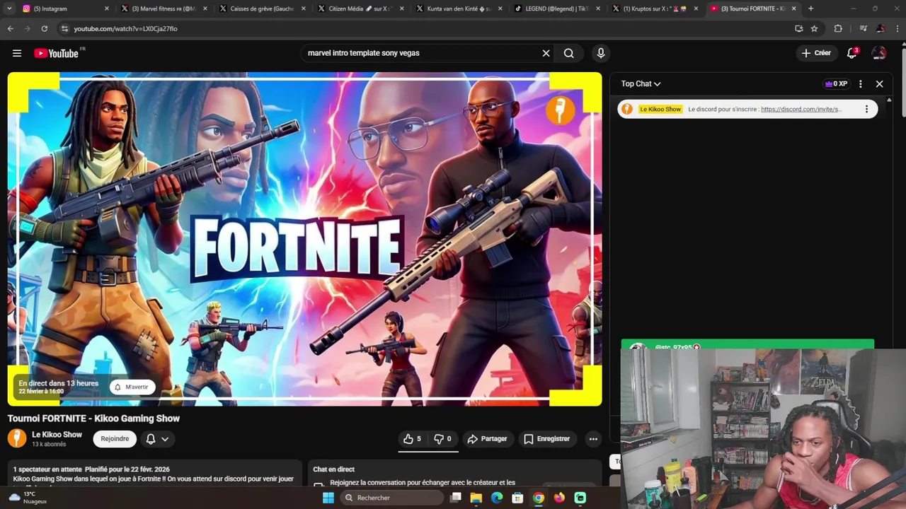Screen dimensions: 906x509
Task: Like the video with thumbs up
Action: (x=412, y=439)
